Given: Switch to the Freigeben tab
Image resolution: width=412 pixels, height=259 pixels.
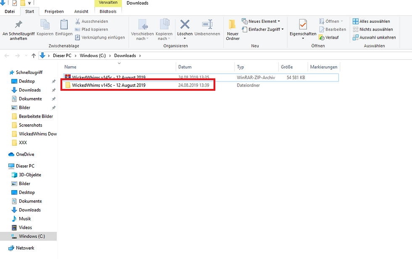Looking at the screenshot, I should pos(54,12).
